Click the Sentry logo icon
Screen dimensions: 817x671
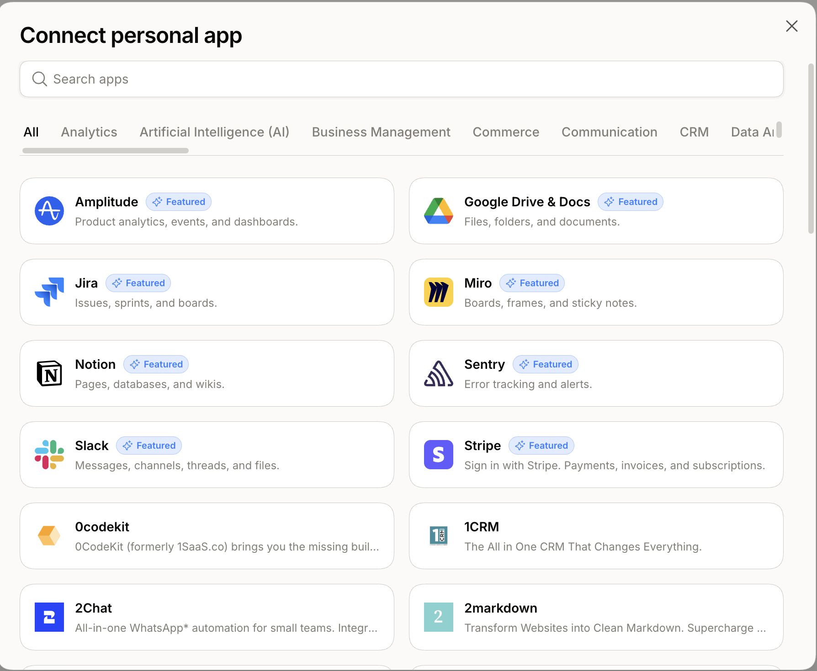439,373
